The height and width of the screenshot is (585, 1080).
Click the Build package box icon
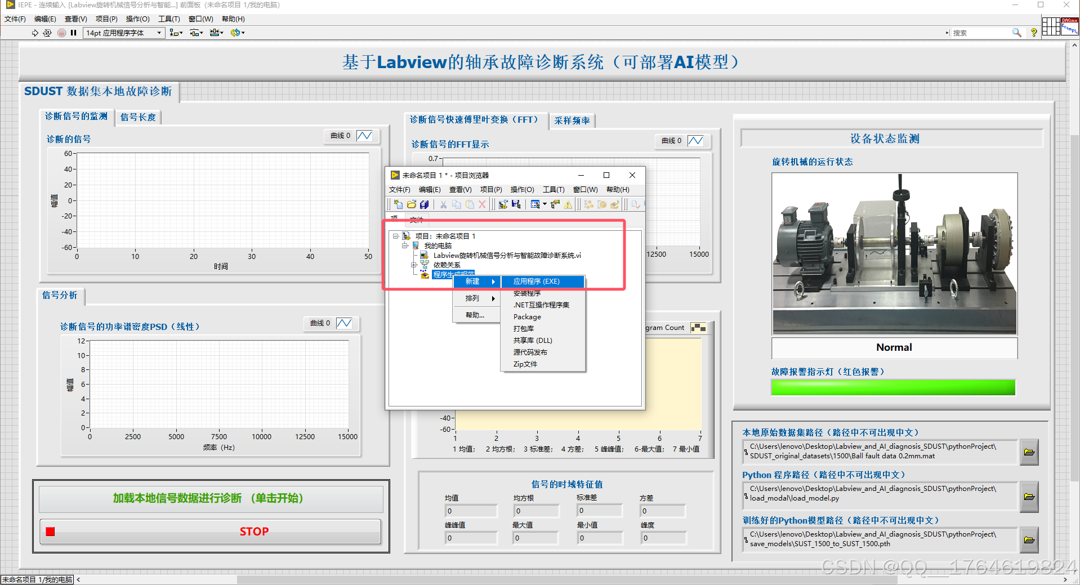(x=602, y=204)
